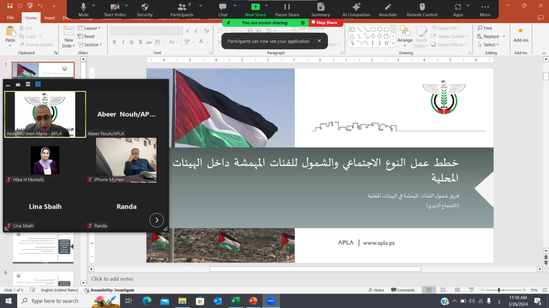Open the Insert ribbon tab
The image size is (549, 308).
50,18
